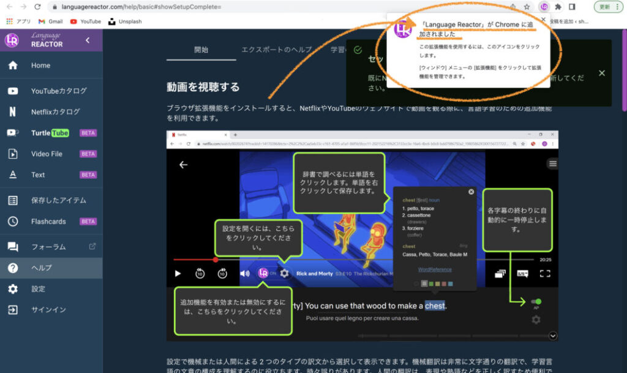627x373 pixels.
Task: Collapse the sidebar with the chevron arrow
Action: 88,40
